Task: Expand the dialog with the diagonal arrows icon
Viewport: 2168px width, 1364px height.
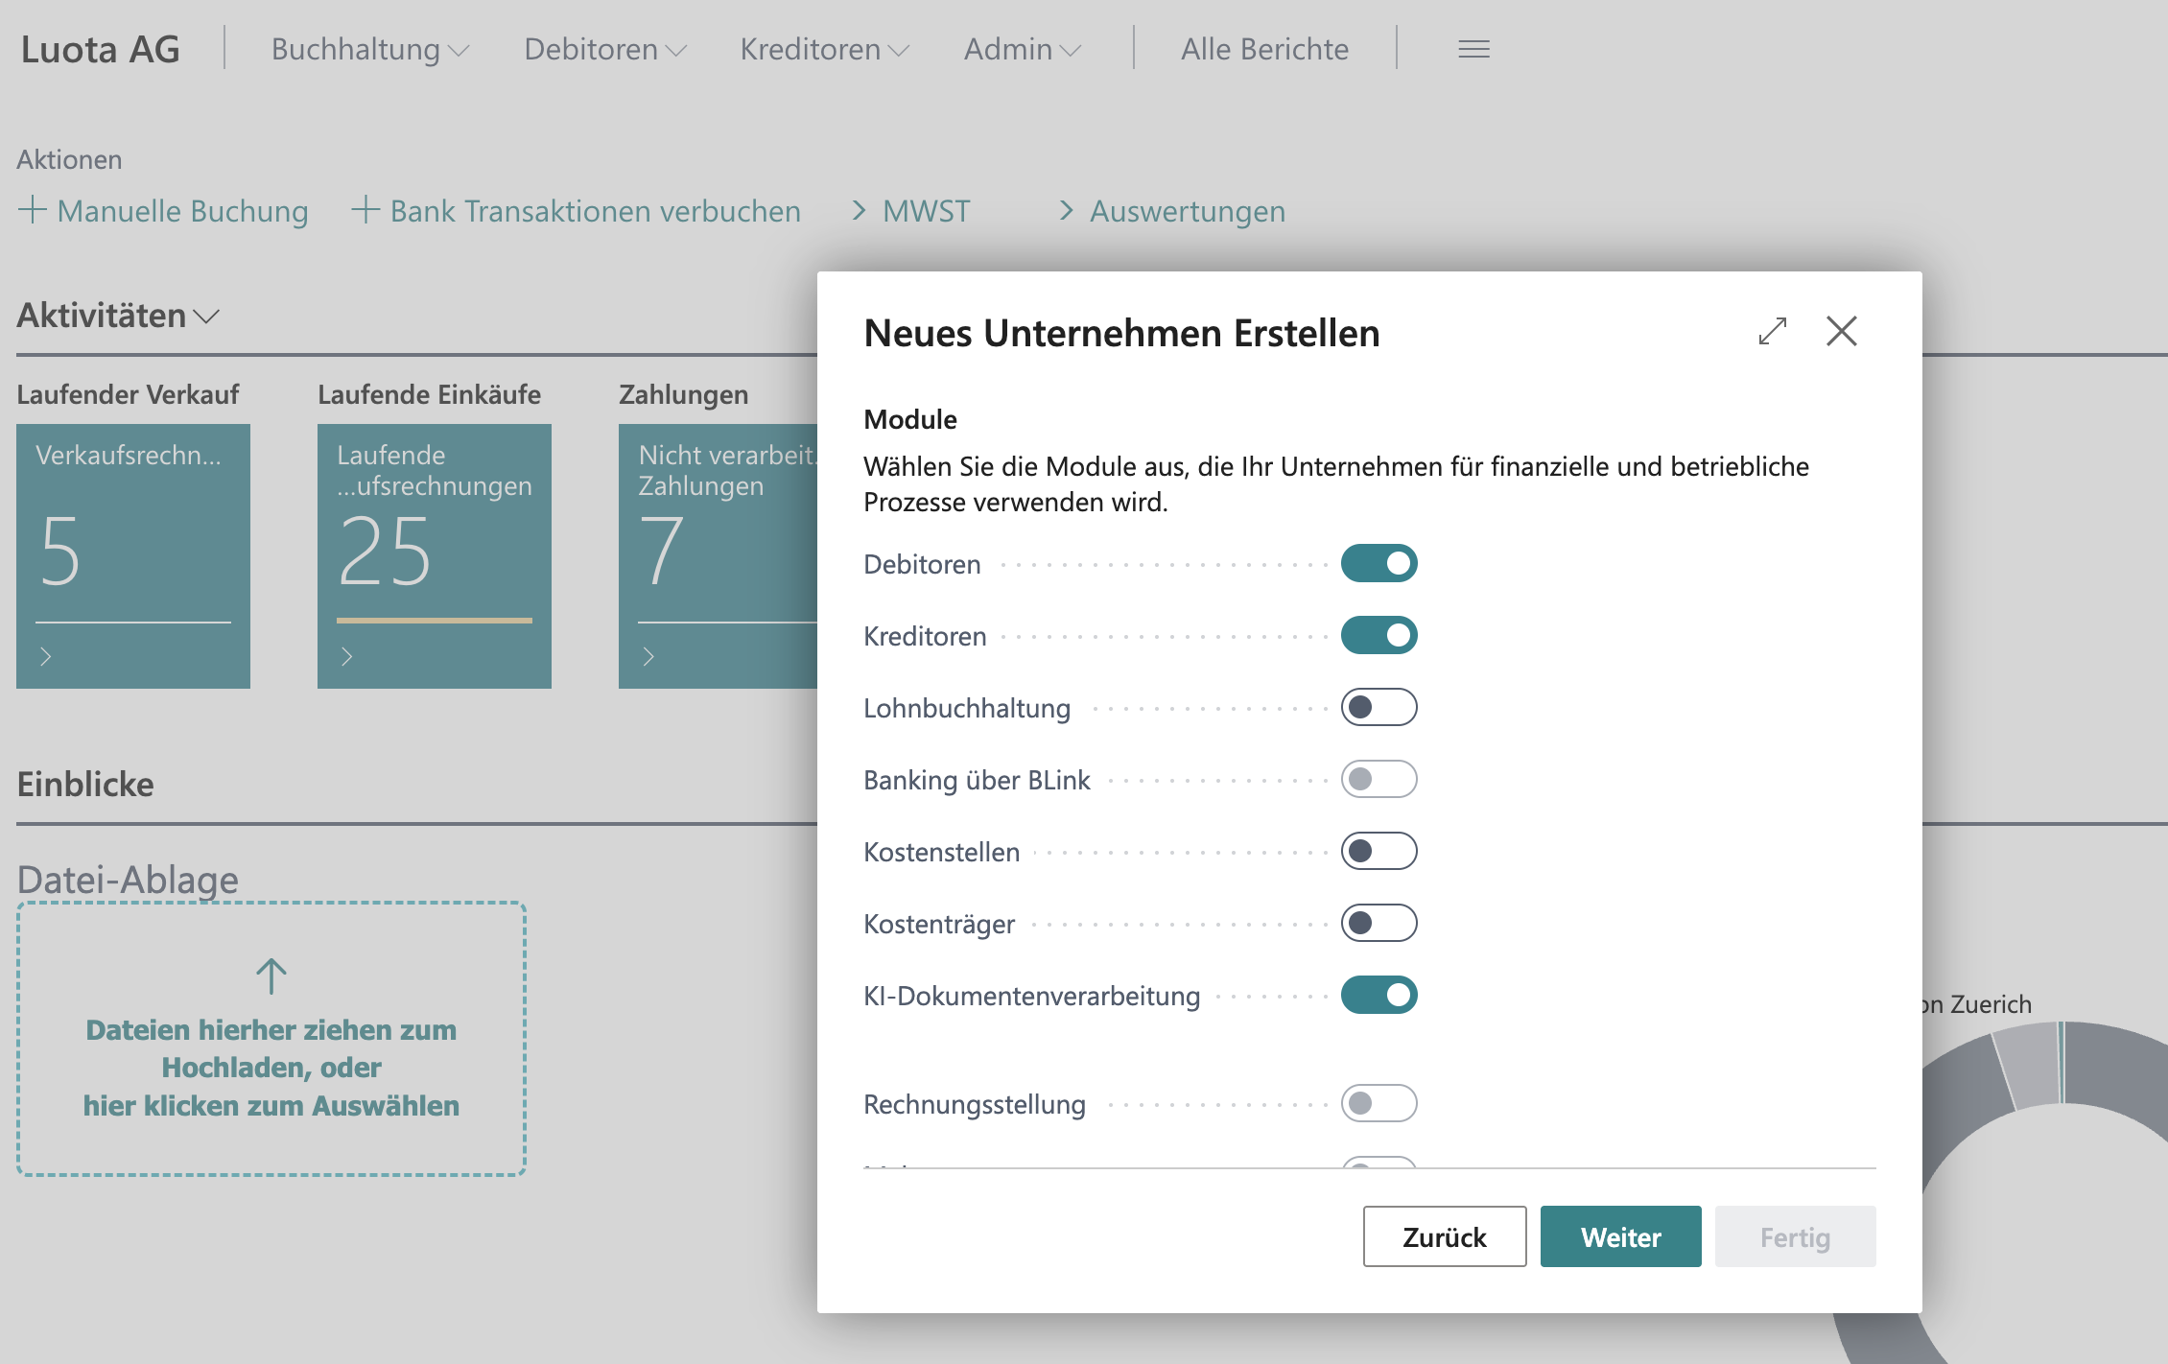Action: (x=1773, y=331)
